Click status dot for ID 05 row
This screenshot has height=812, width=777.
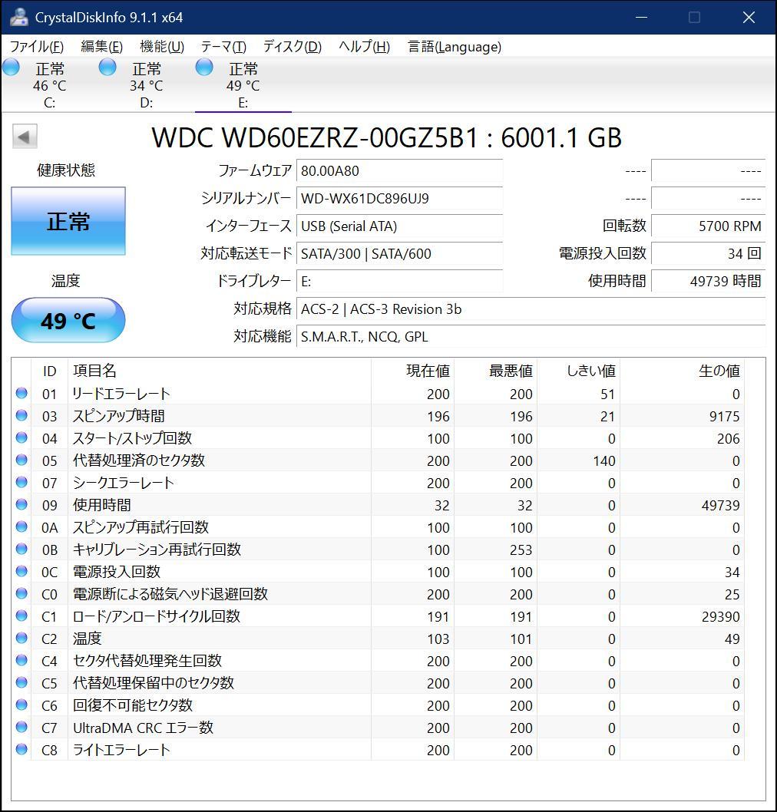[x=21, y=460]
